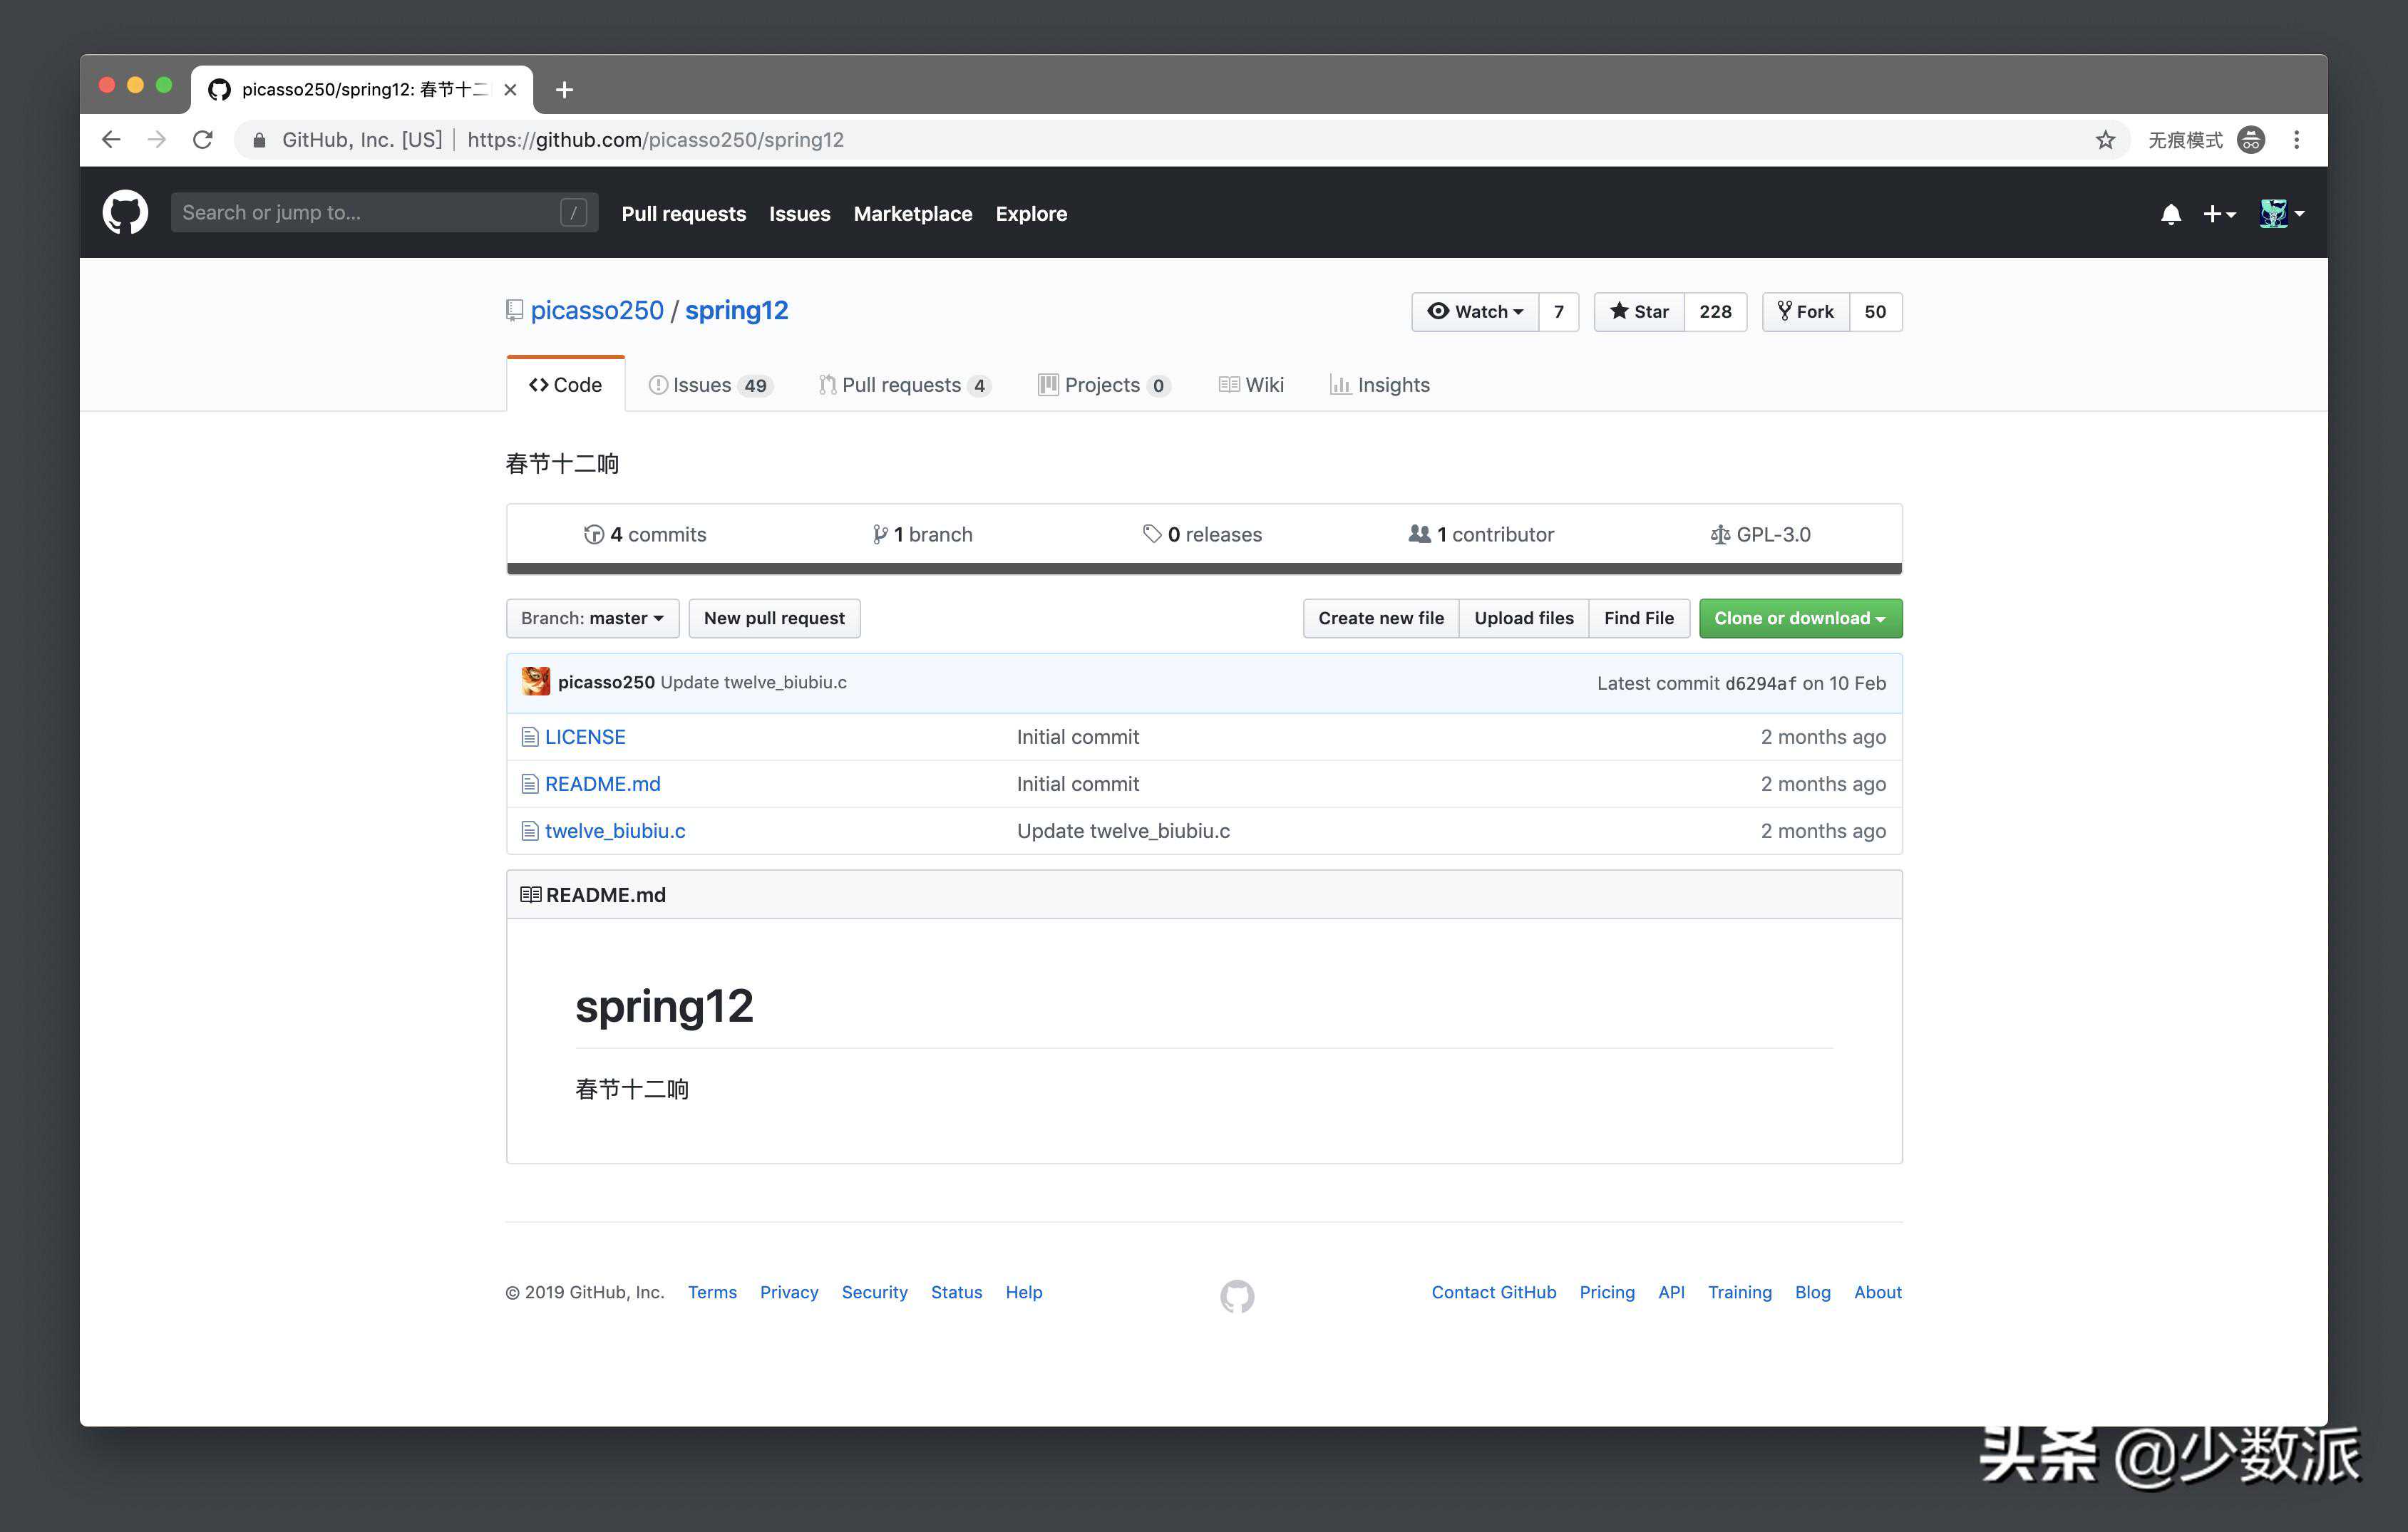Open the notifications bell
The image size is (2408, 1532).
(2170, 214)
